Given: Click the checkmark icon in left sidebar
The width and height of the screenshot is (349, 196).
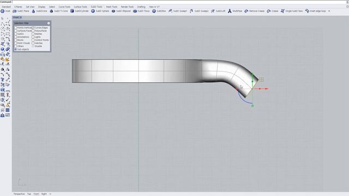Looking at the screenshot, I should pyautogui.click(x=8, y=100).
